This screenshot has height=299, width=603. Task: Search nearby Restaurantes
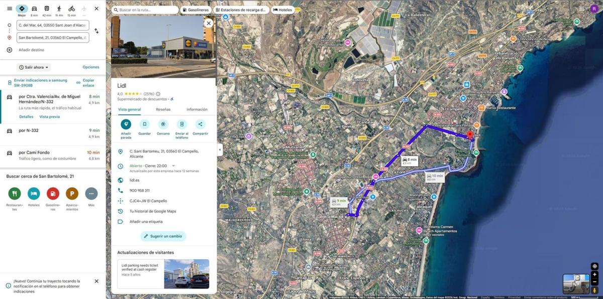point(15,193)
